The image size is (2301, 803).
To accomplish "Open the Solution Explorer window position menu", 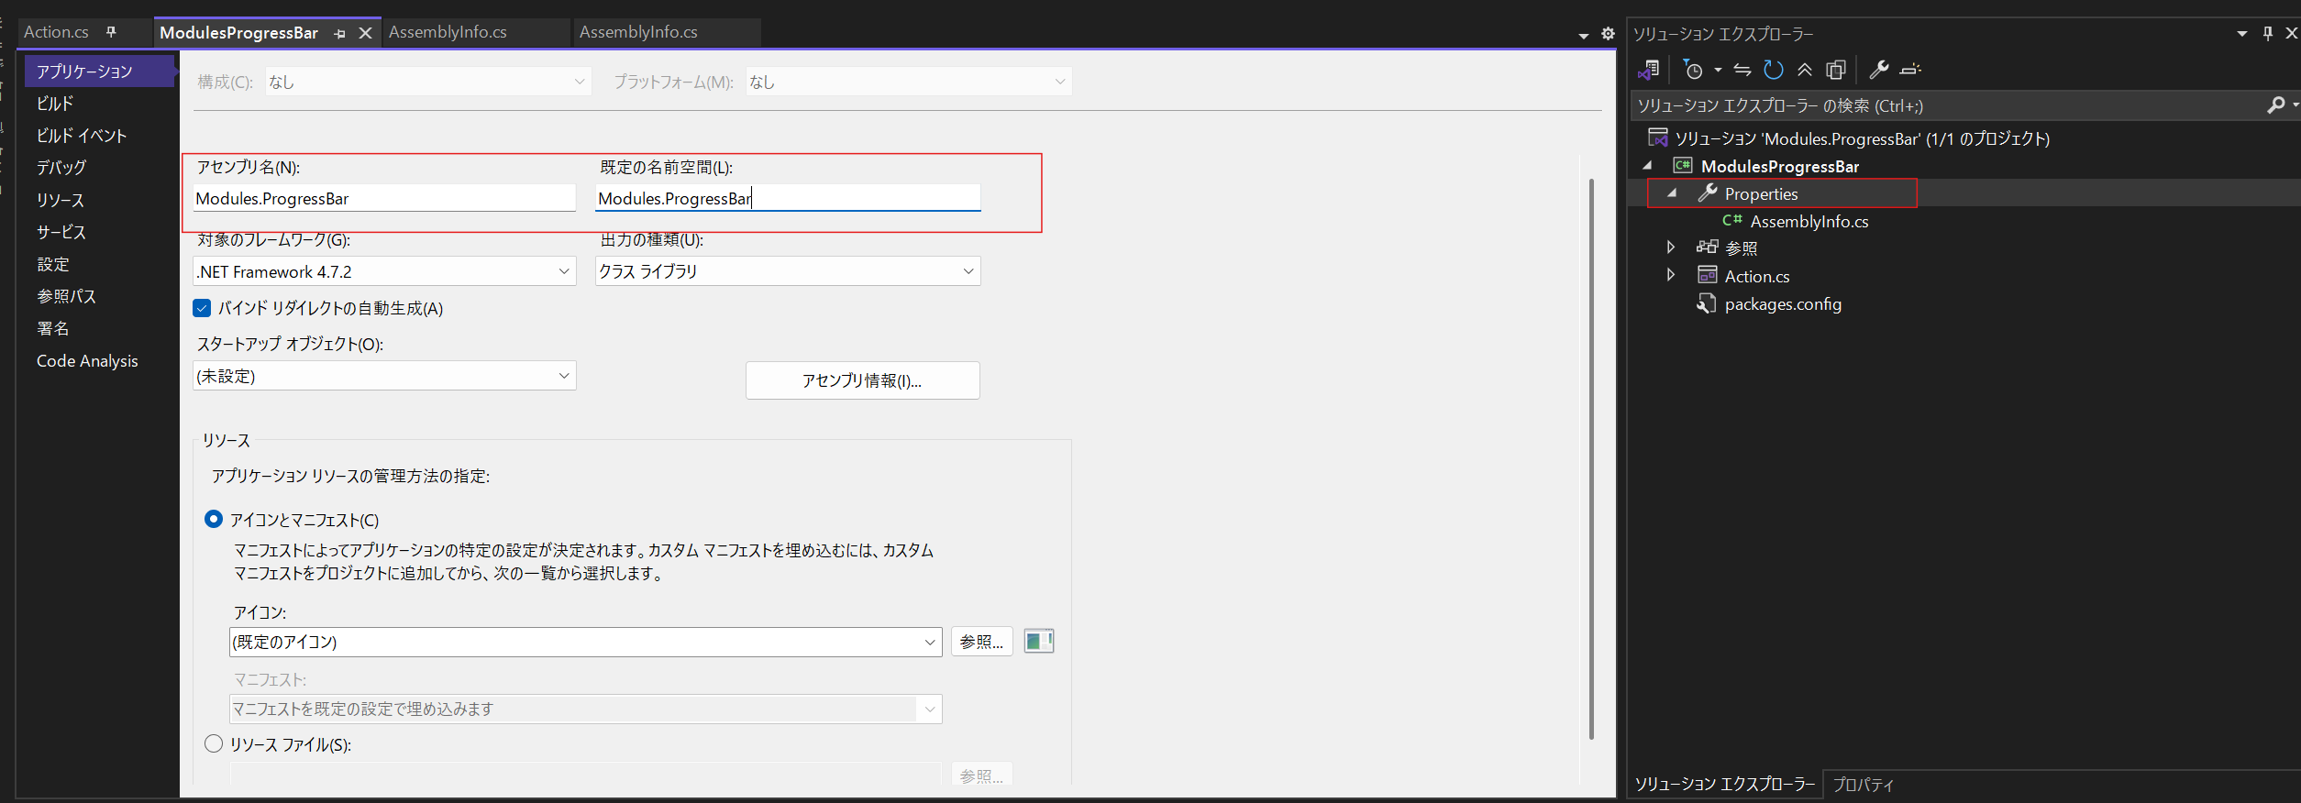I will click(x=2242, y=34).
